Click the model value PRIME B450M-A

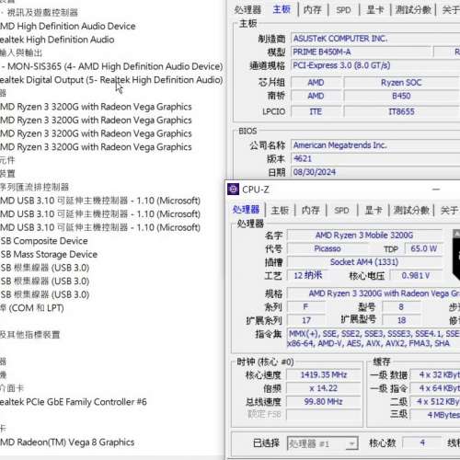[x=361, y=52]
